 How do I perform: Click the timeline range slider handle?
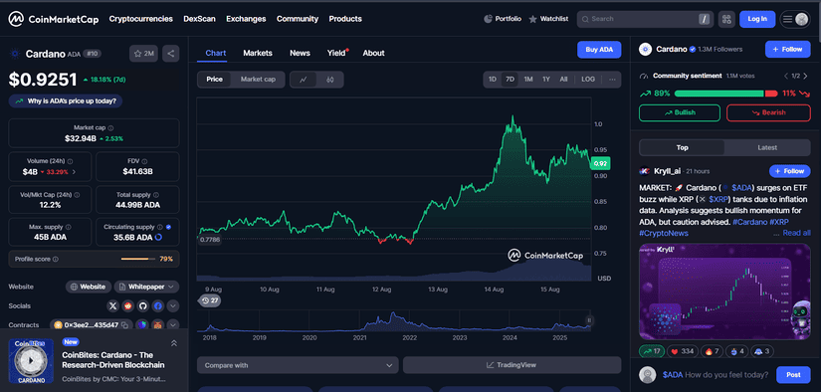pyautogui.click(x=589, y=320)
